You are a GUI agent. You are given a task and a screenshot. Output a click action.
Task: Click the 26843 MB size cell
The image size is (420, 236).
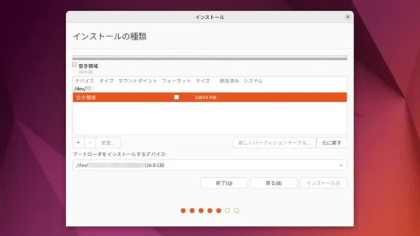click(205, 97)
